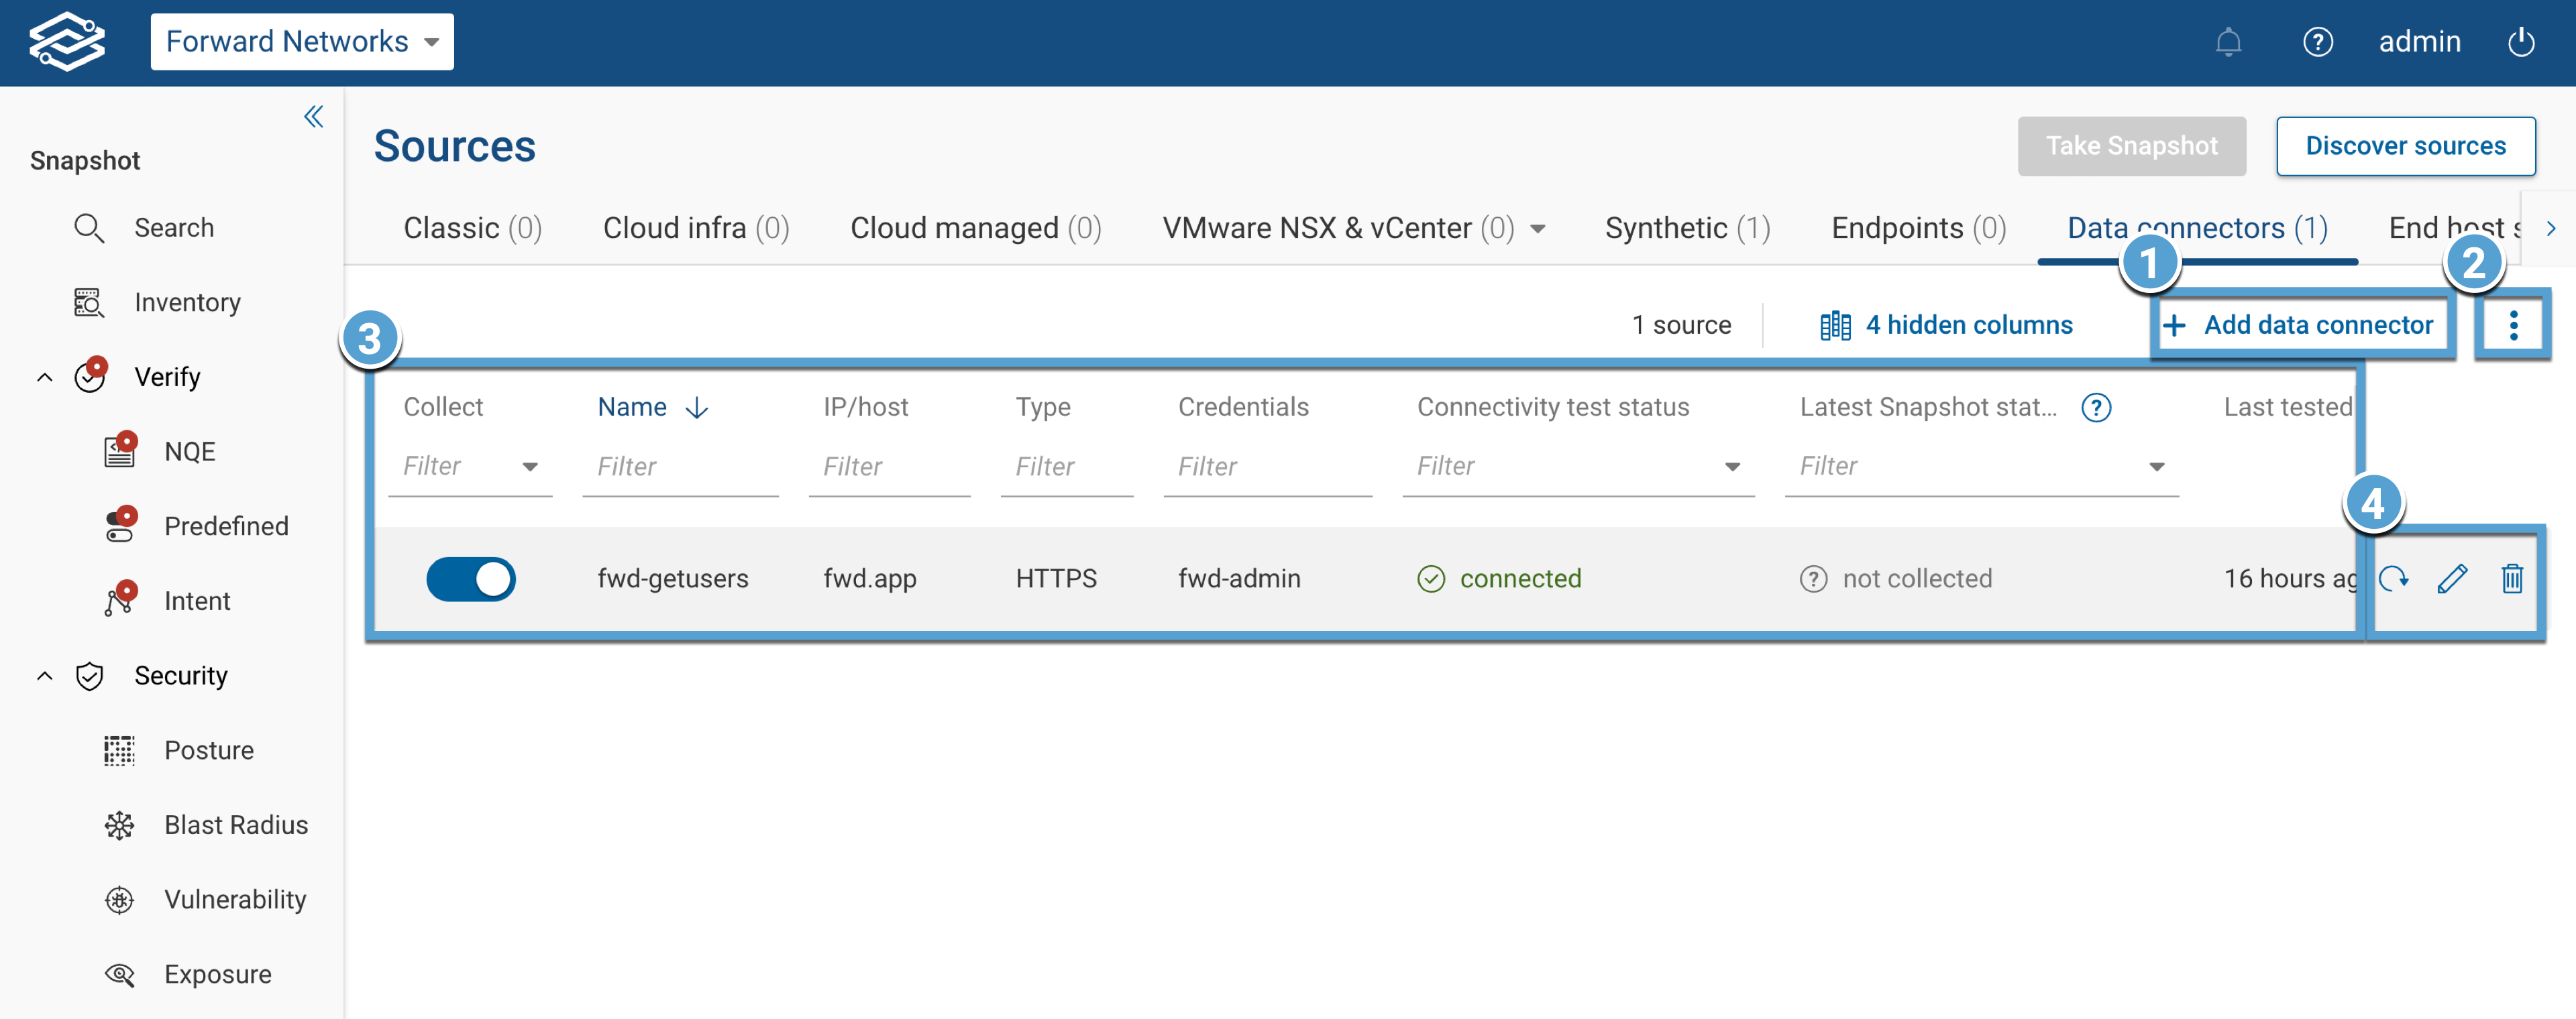
Task: Open the Connectivity test status filter dropdown
Action: point(1733,465)
